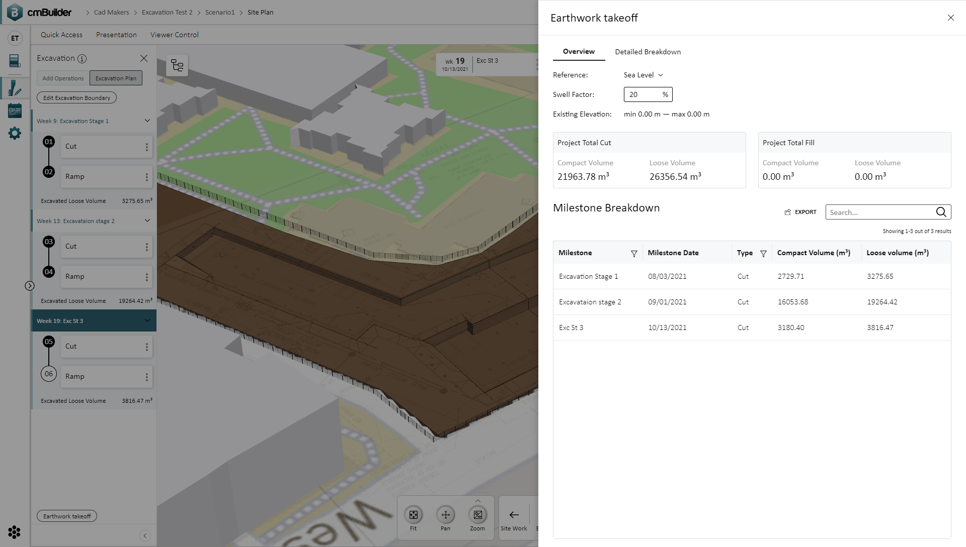Open the Milestone column filter
Image resolution: width=966 pixels, height=547 pixels.
tap(634, 254)
